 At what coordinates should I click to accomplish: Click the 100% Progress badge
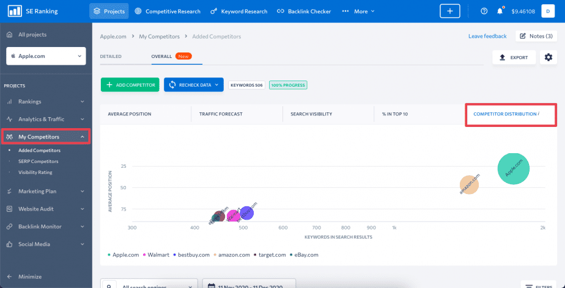click(288, 85)
